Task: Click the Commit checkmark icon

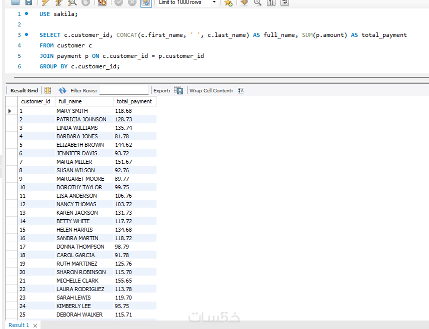Action: (118, 2)
